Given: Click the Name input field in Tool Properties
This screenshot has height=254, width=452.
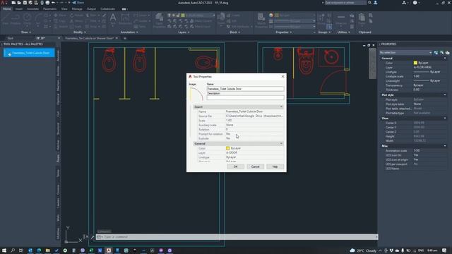Looking at the screenshot, I should pos(245,89).
